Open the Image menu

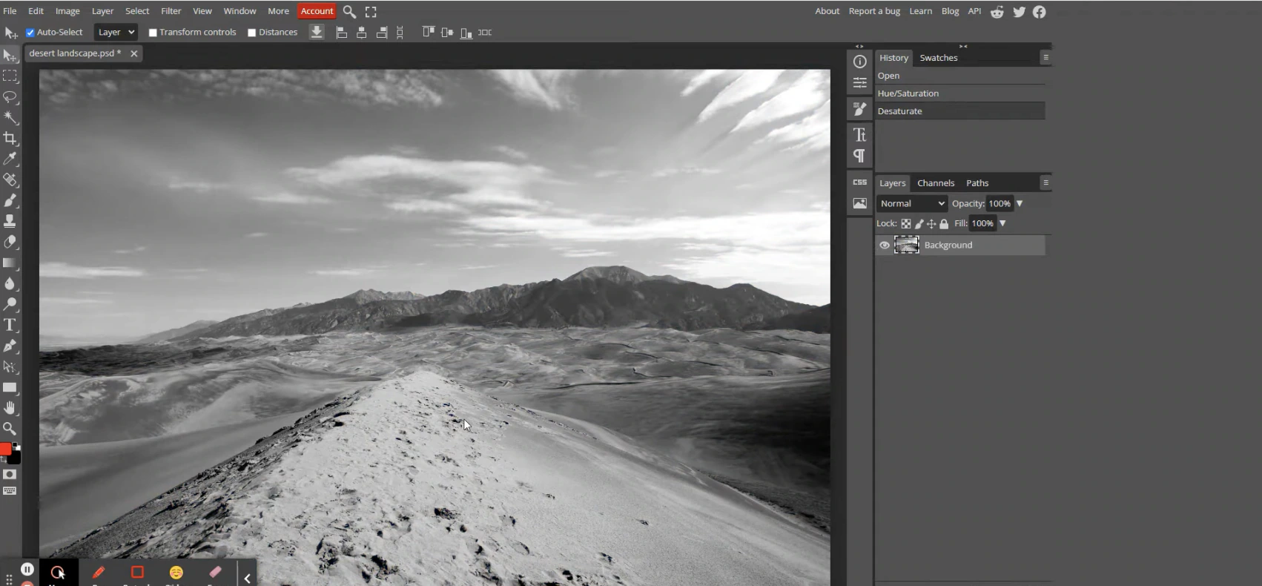(x=67, y=11)
